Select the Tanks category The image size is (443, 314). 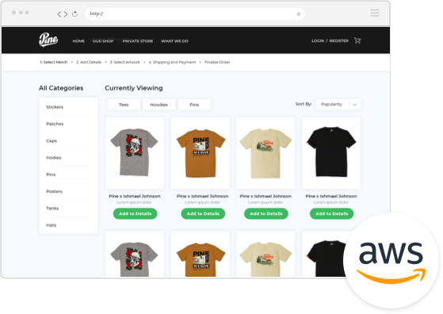(x=52, y=209)
